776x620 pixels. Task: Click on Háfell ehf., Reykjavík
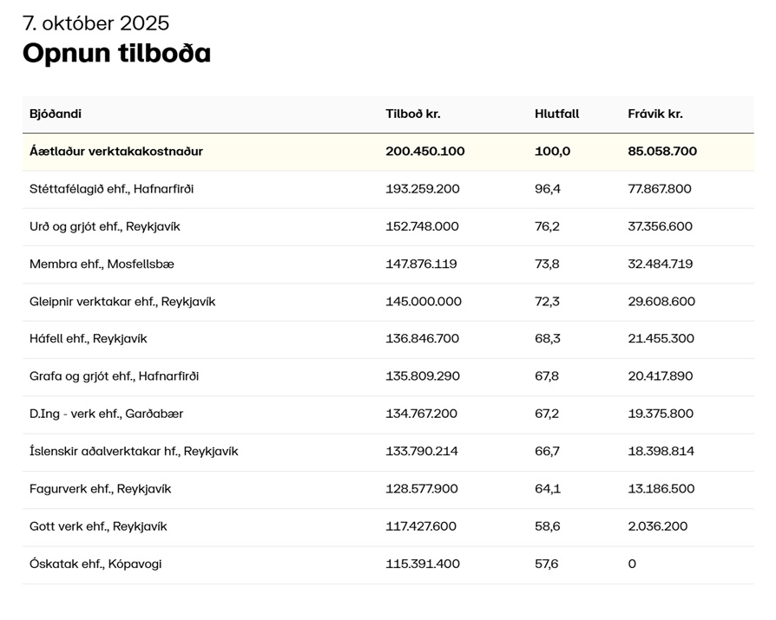(x=89, y=338)
